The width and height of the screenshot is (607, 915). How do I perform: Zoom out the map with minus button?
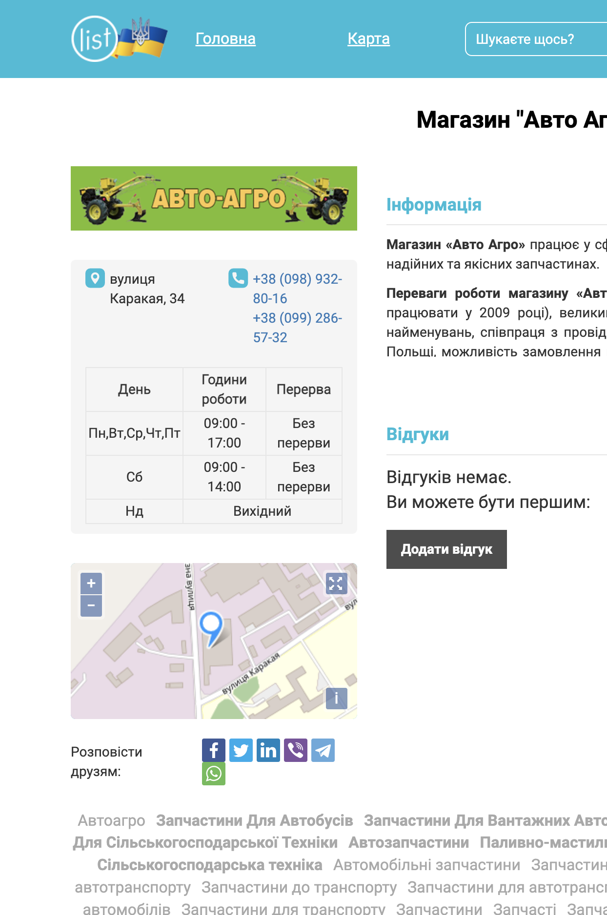pyautogui.click(x=91, y=606)
